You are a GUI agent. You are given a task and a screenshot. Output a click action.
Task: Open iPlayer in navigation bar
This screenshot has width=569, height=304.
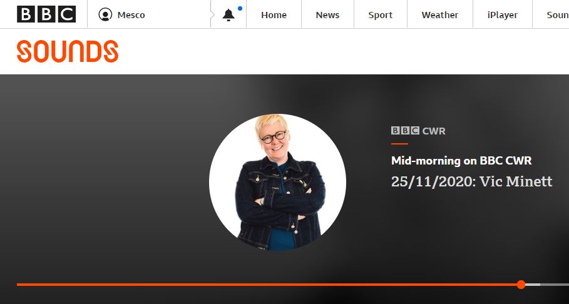pos(502,15)
